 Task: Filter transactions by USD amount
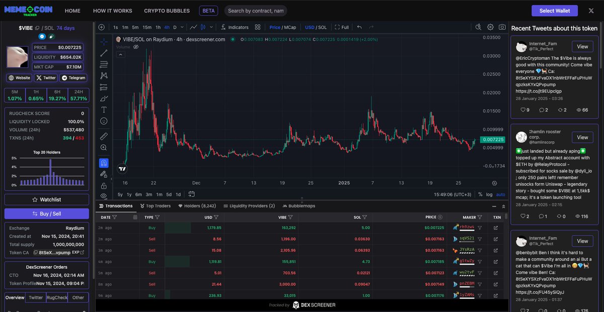(x=216, y=217)
